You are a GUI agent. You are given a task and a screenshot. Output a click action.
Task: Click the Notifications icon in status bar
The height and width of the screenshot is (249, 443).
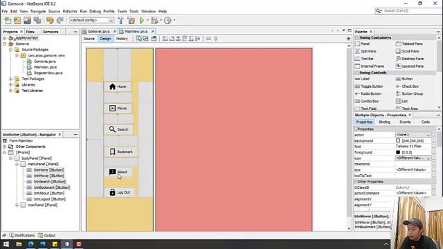coord(12,235)
